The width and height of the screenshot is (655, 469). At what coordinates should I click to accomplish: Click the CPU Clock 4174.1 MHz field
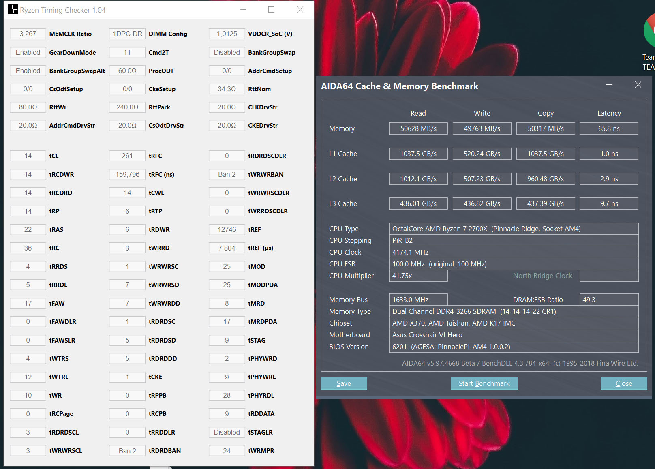[x=514, y=252]
